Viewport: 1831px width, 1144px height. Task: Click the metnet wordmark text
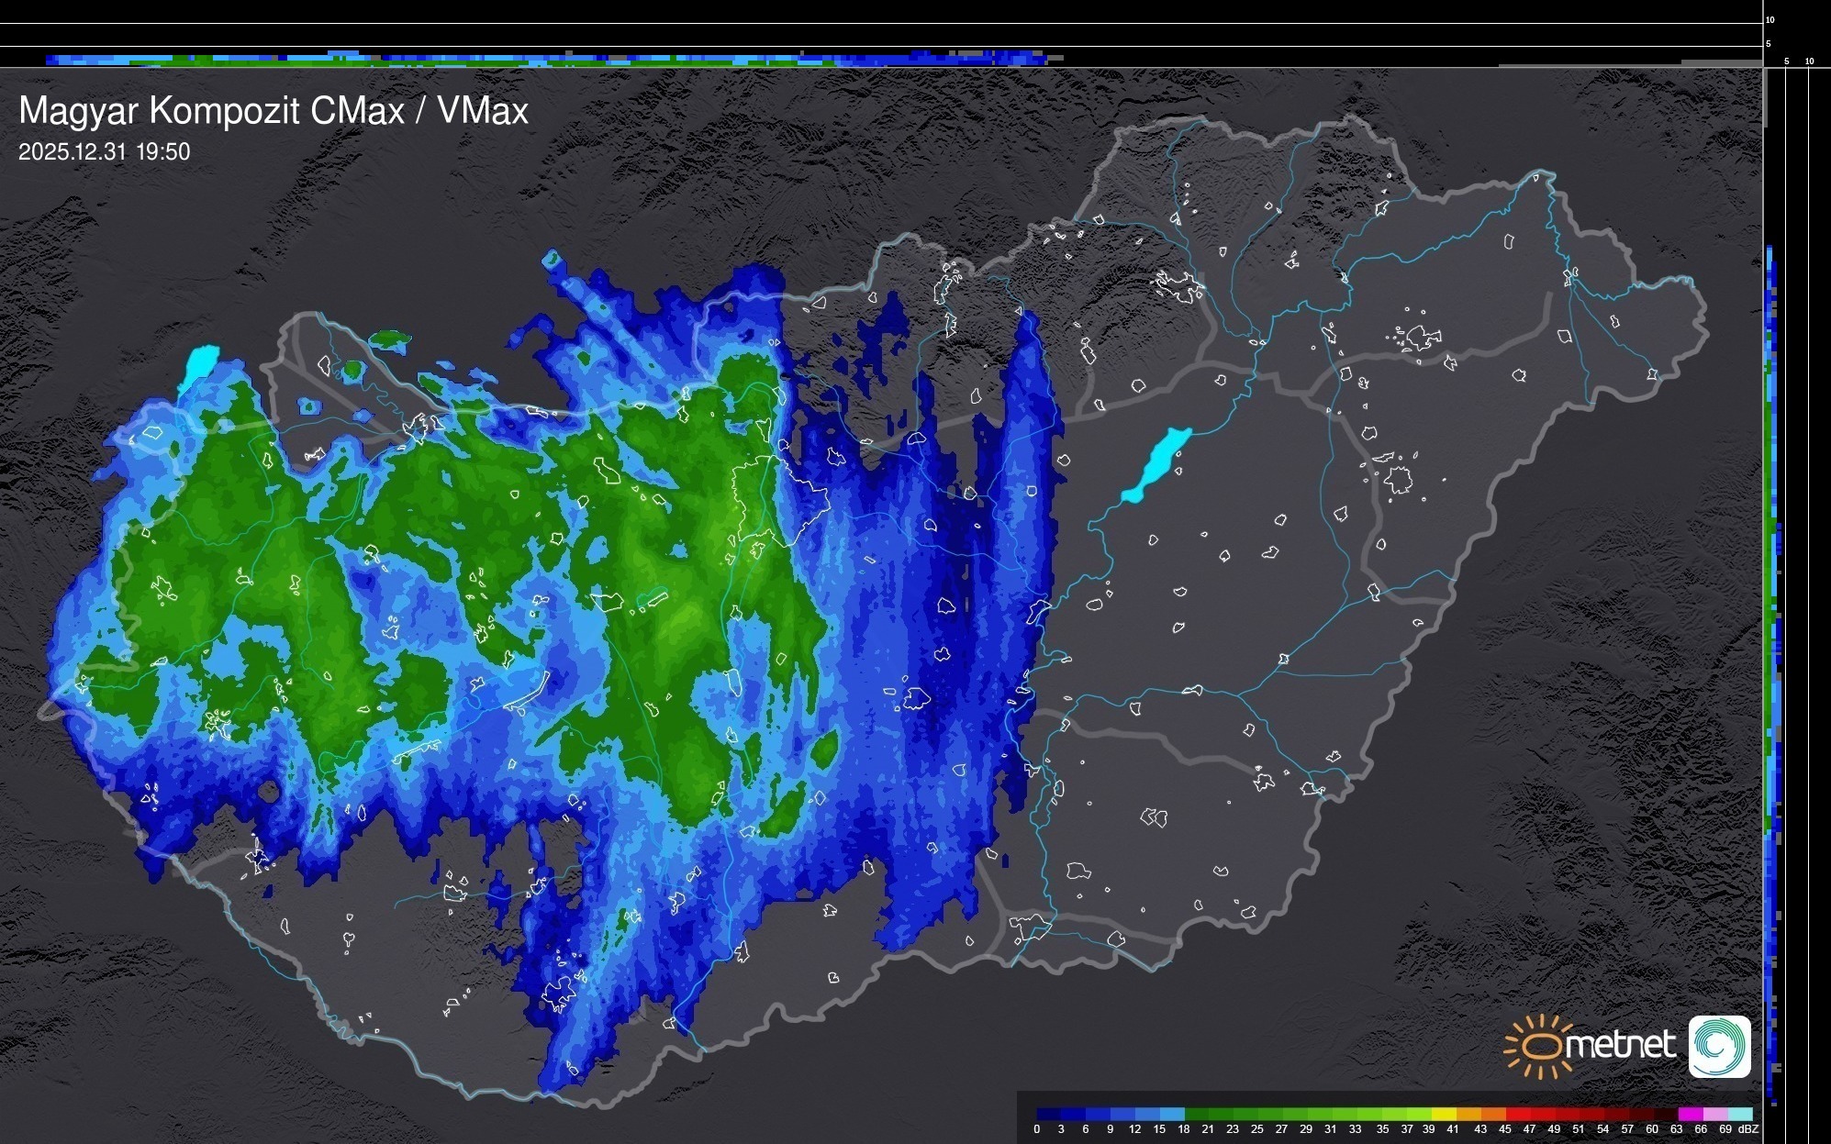pyautogui.click(x=1621, y=1046)
